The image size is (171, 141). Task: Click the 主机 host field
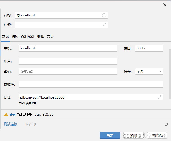coord(68,48)
